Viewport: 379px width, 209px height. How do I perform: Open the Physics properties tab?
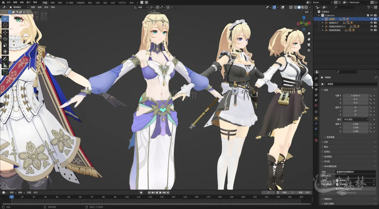[316, 124]
